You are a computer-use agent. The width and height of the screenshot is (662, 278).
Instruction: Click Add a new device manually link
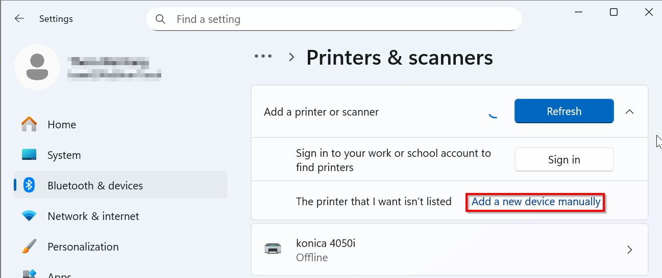tap(535, 202)
